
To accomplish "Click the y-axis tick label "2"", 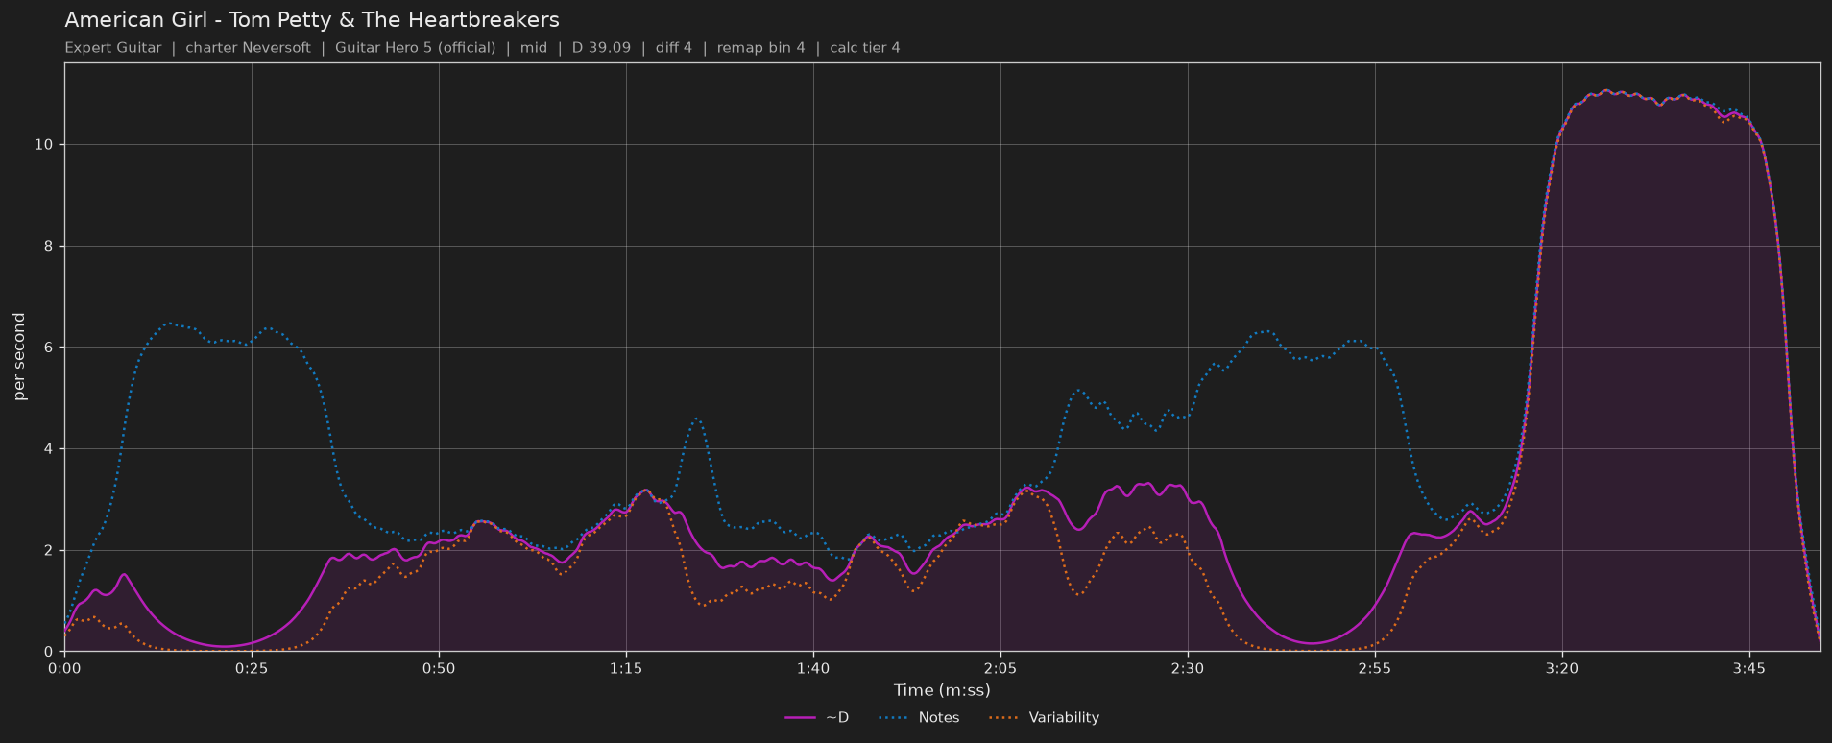I will (49, 551).
